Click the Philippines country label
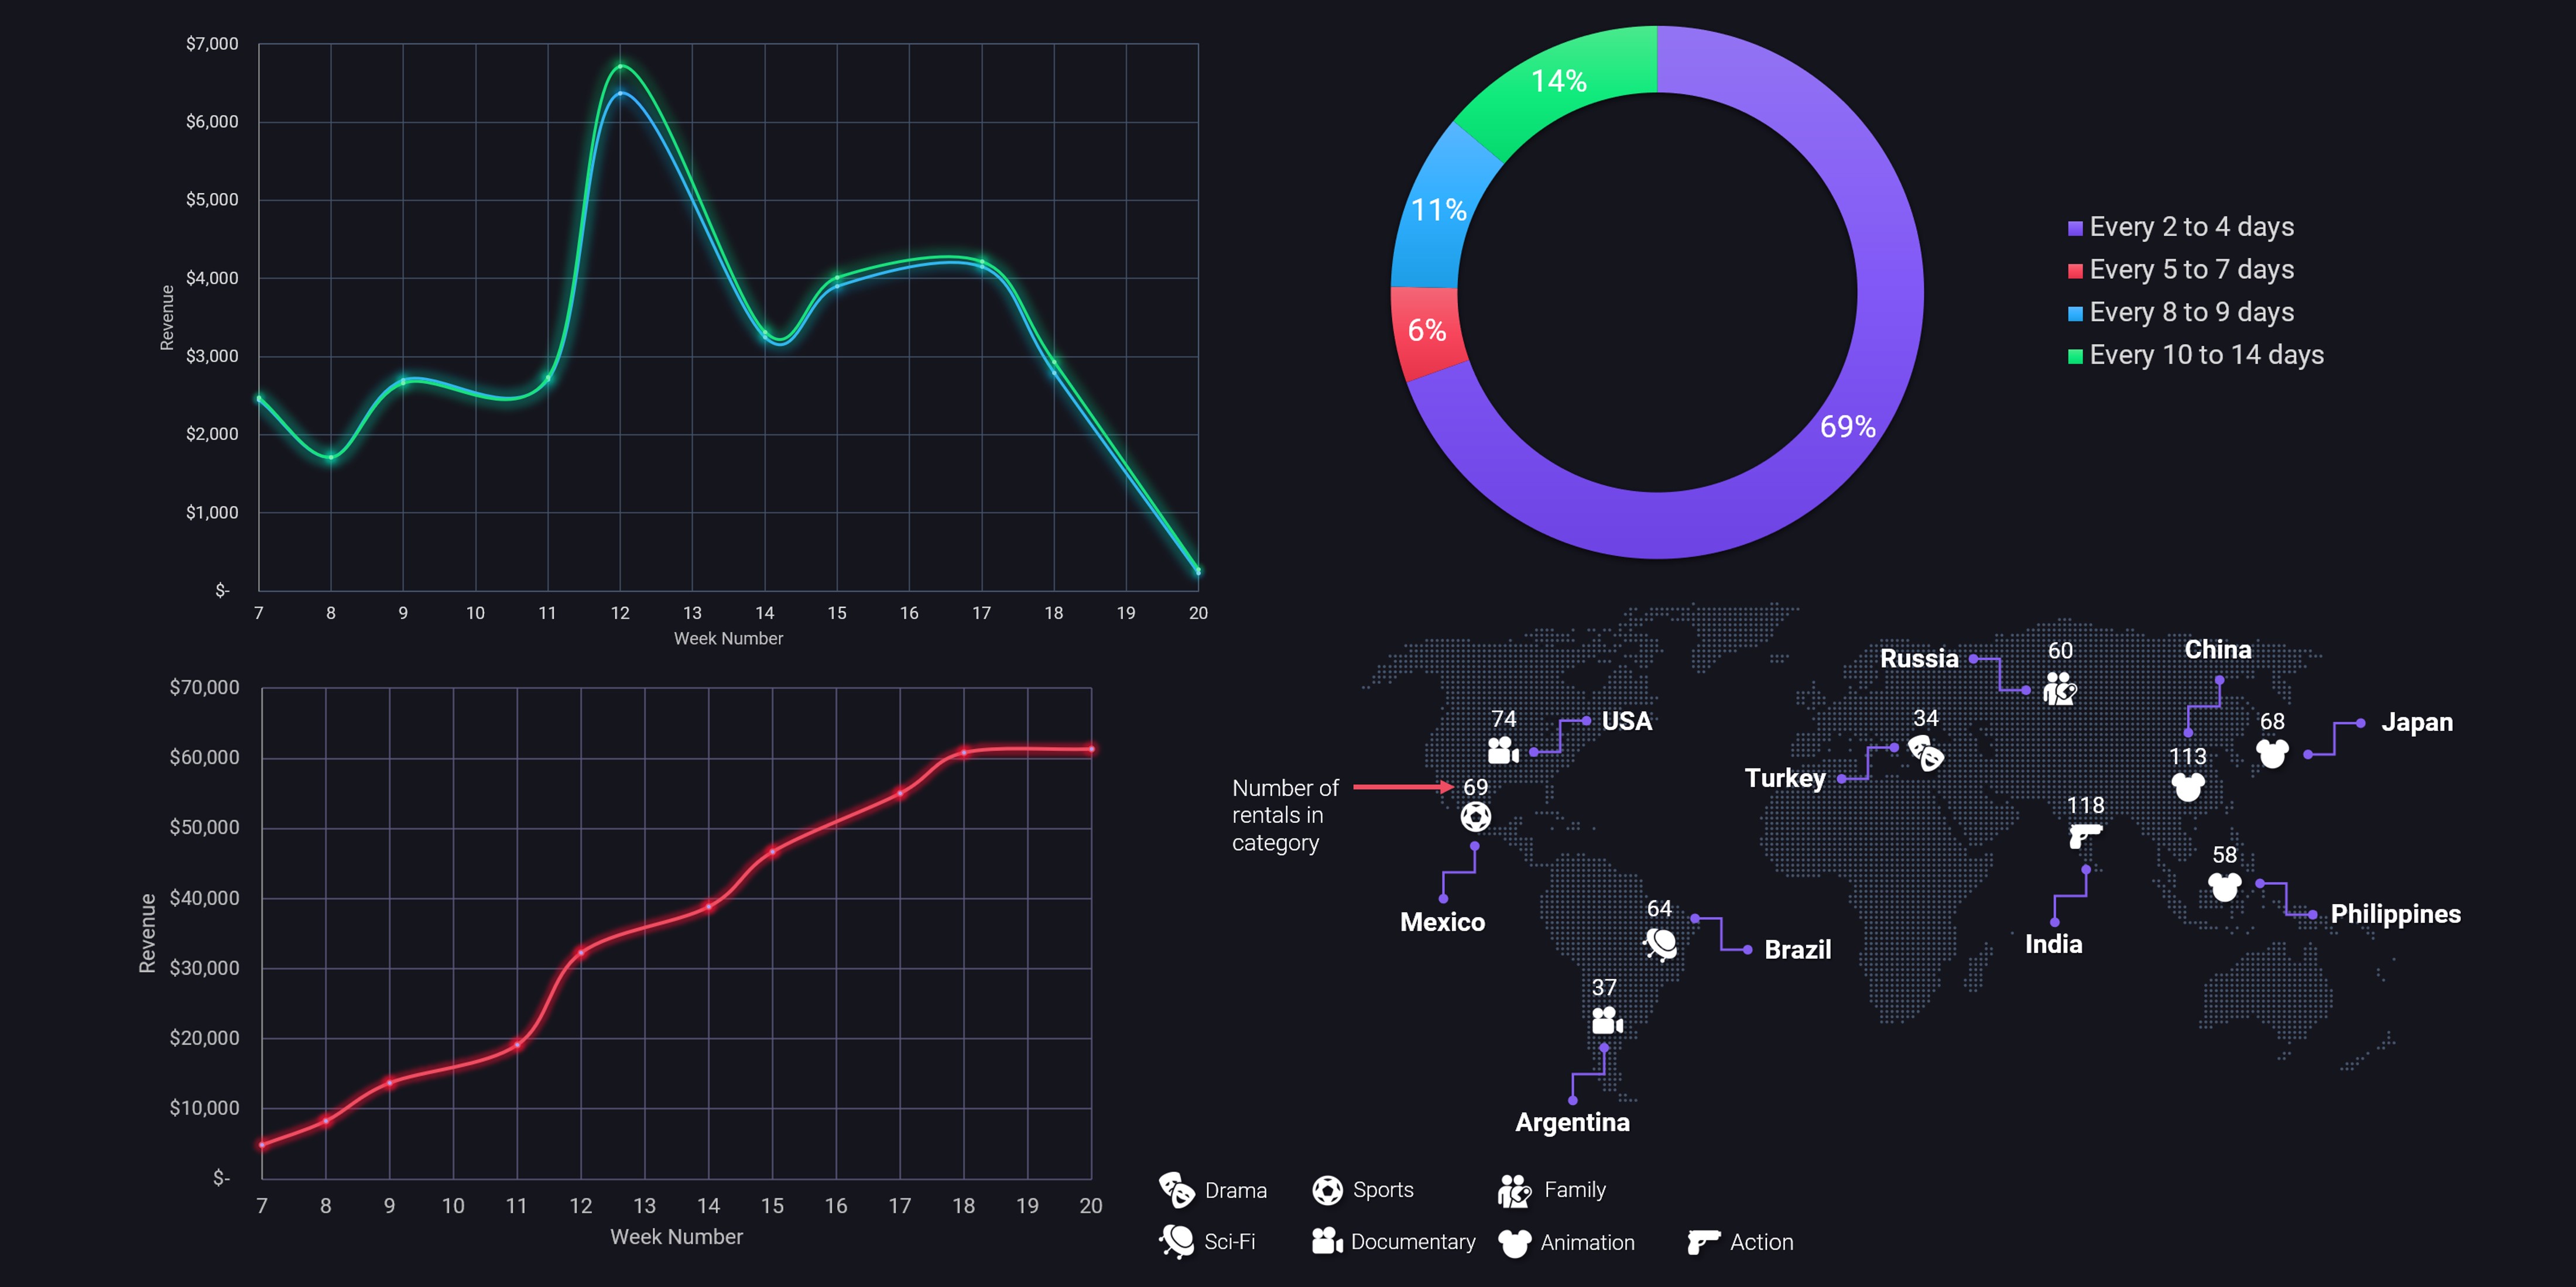 (2396, 914)
